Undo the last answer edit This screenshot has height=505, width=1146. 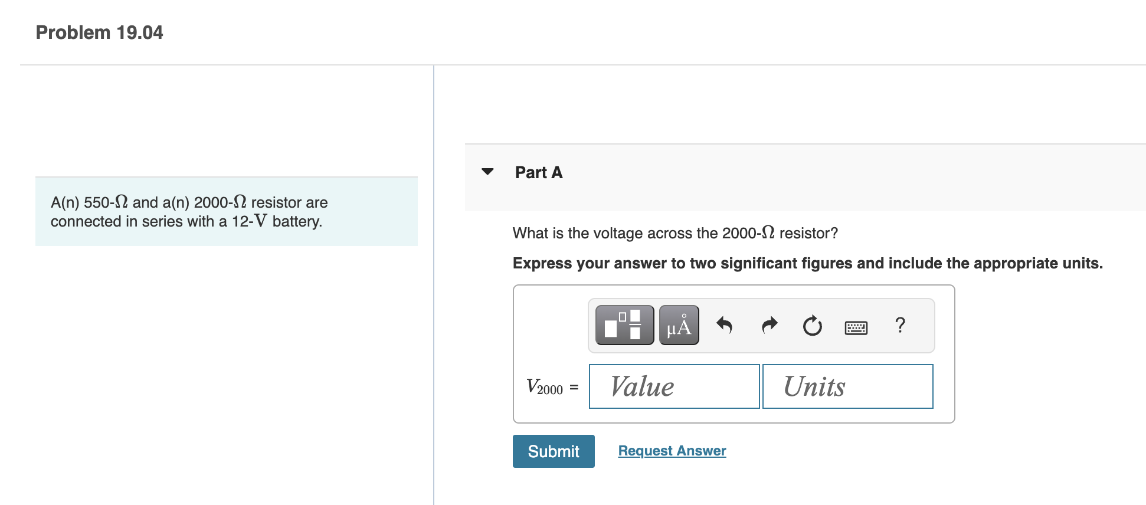pos(725,324)
